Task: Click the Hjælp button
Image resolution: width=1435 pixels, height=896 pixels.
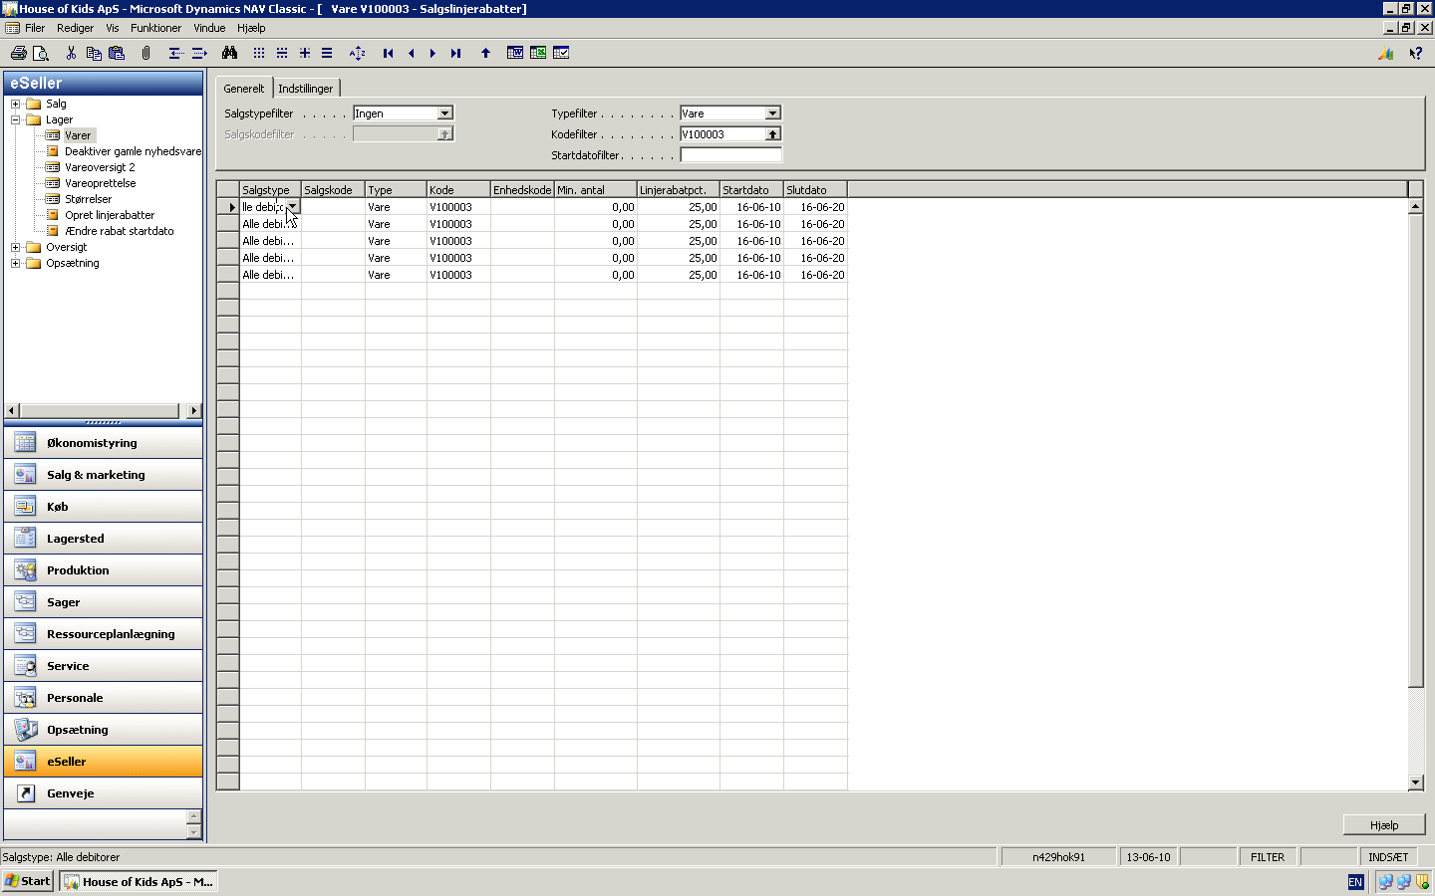Action: pyautogui.click(x=1384, y=825)
